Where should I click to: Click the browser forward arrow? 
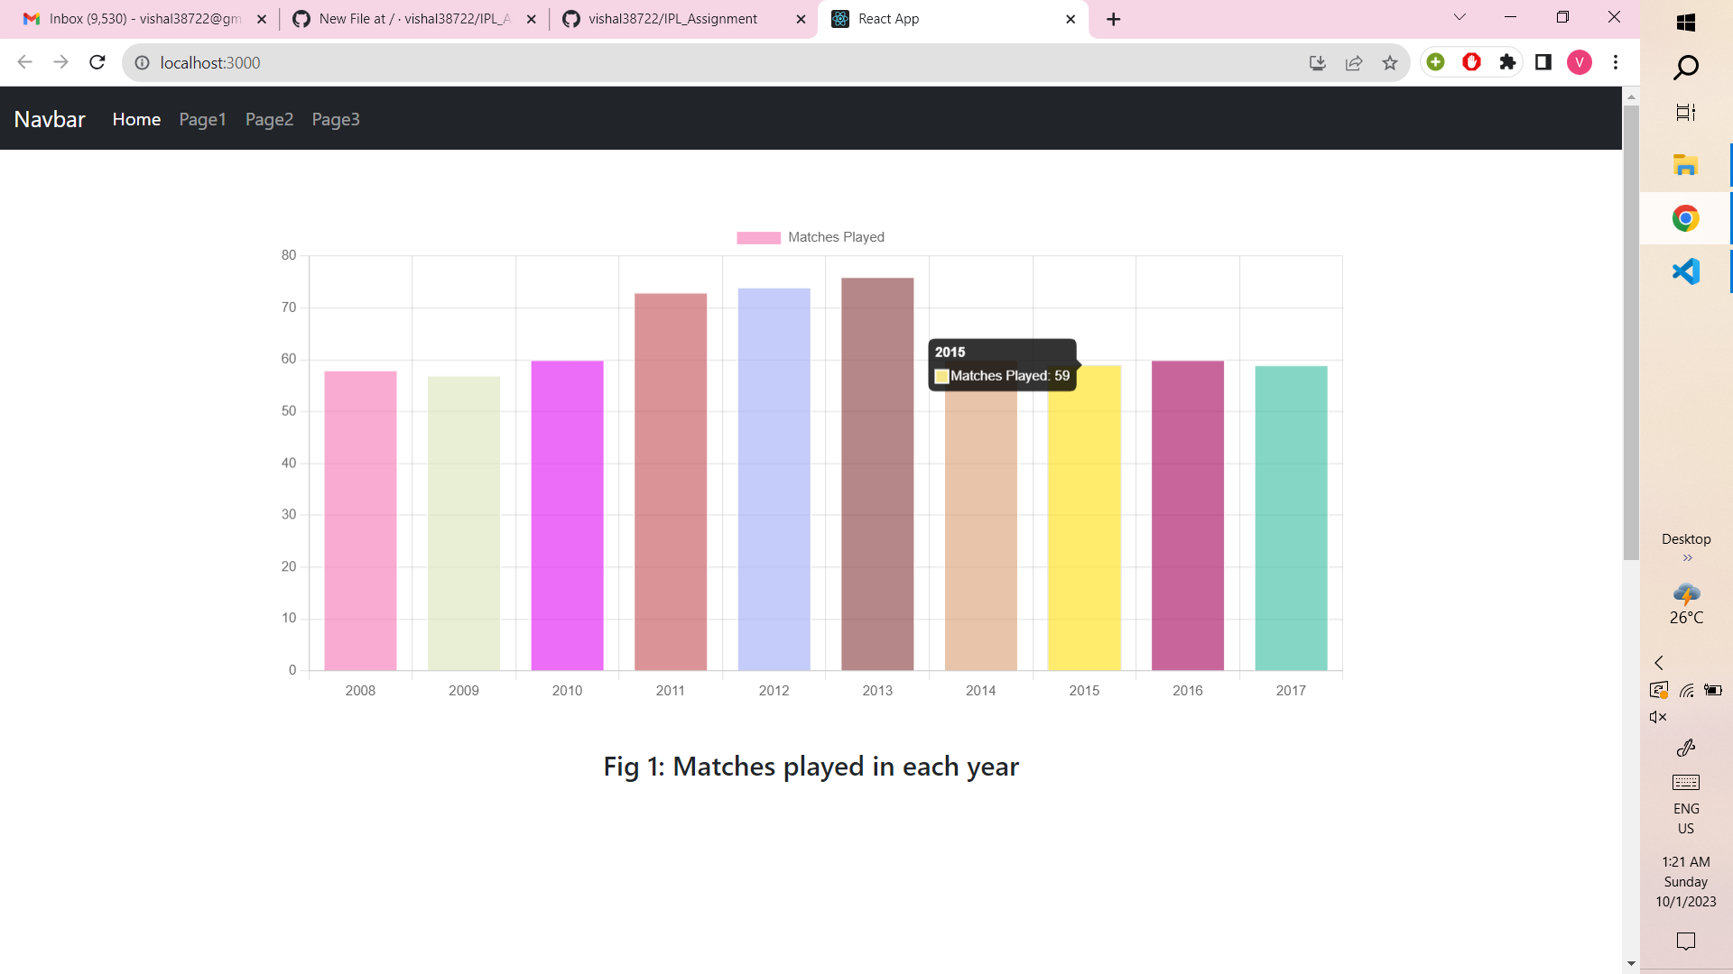(x=60, y=62)
